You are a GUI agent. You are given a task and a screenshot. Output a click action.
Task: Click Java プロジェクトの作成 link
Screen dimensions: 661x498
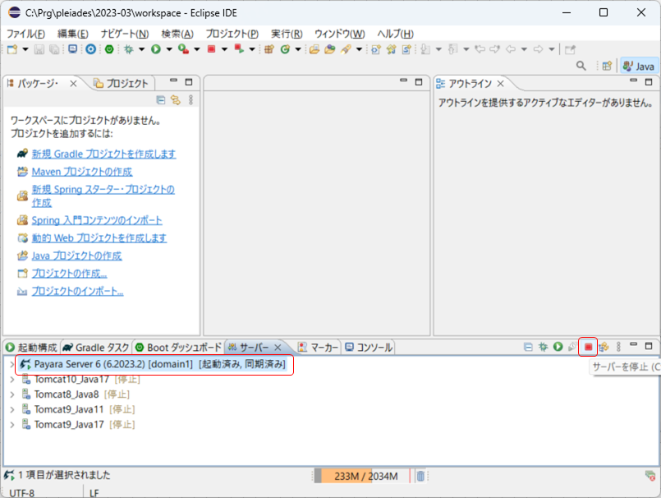(x=76, y=256)
